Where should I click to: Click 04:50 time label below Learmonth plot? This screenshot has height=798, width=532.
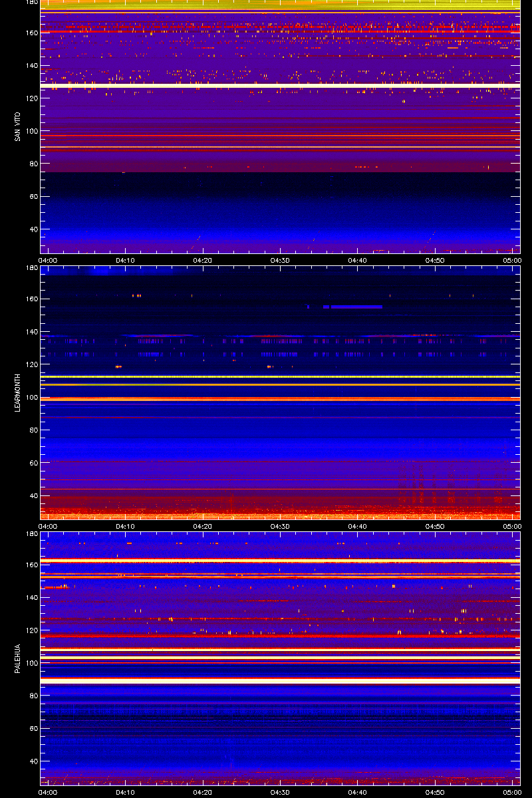435,526
